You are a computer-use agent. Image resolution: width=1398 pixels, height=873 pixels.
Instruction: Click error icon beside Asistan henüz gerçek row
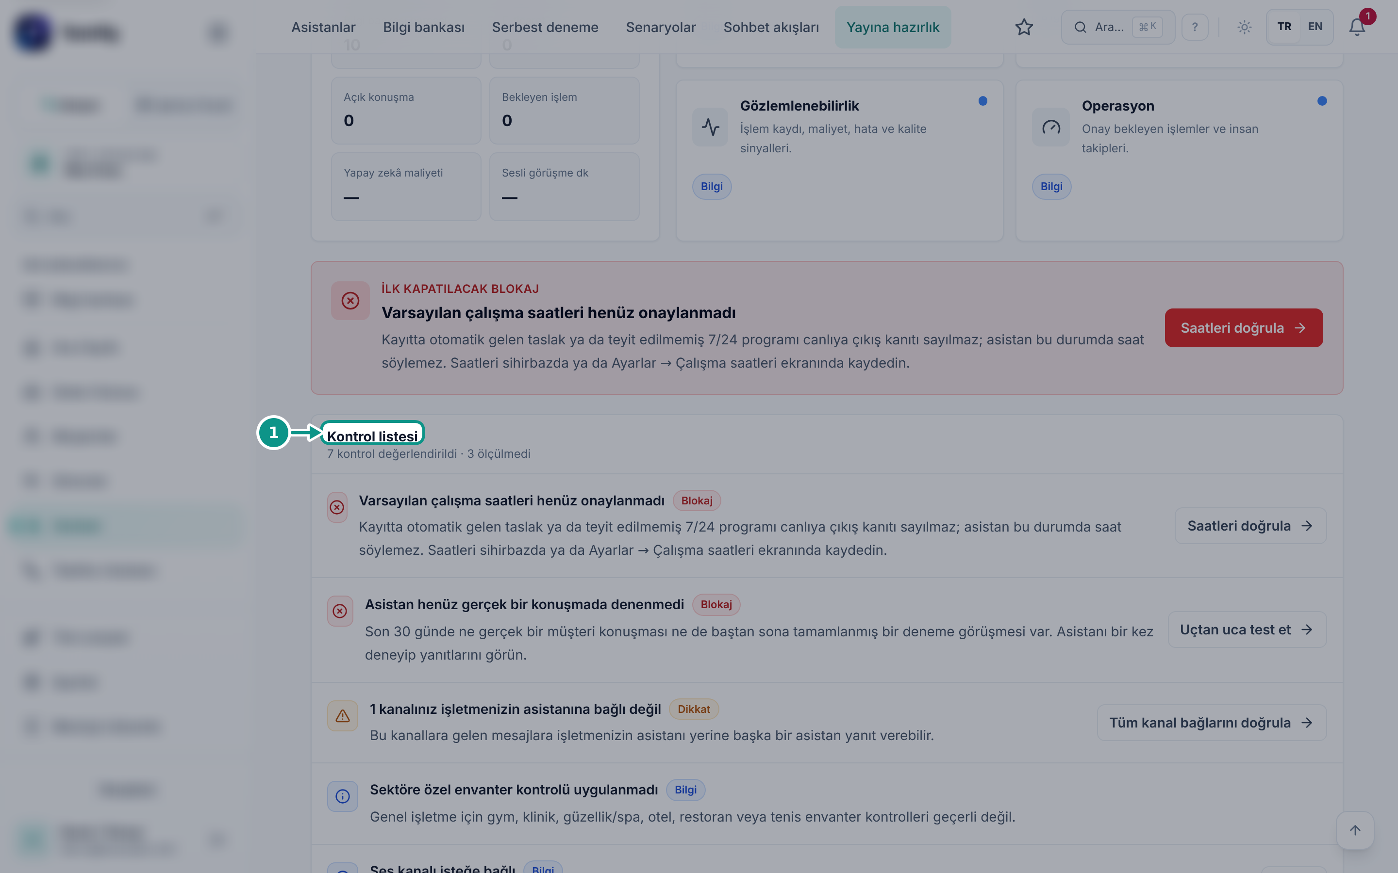(x=340, y=611)
